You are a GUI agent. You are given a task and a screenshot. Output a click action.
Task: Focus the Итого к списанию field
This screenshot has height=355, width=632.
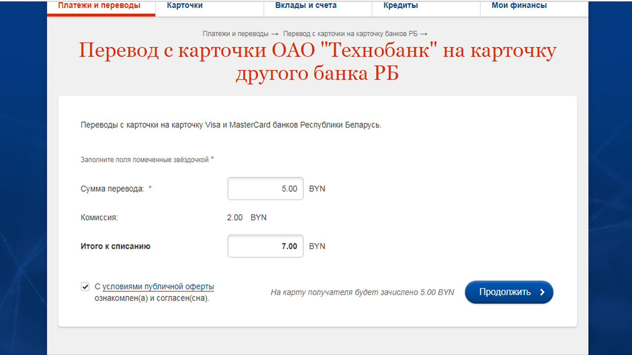pos(266,246)
